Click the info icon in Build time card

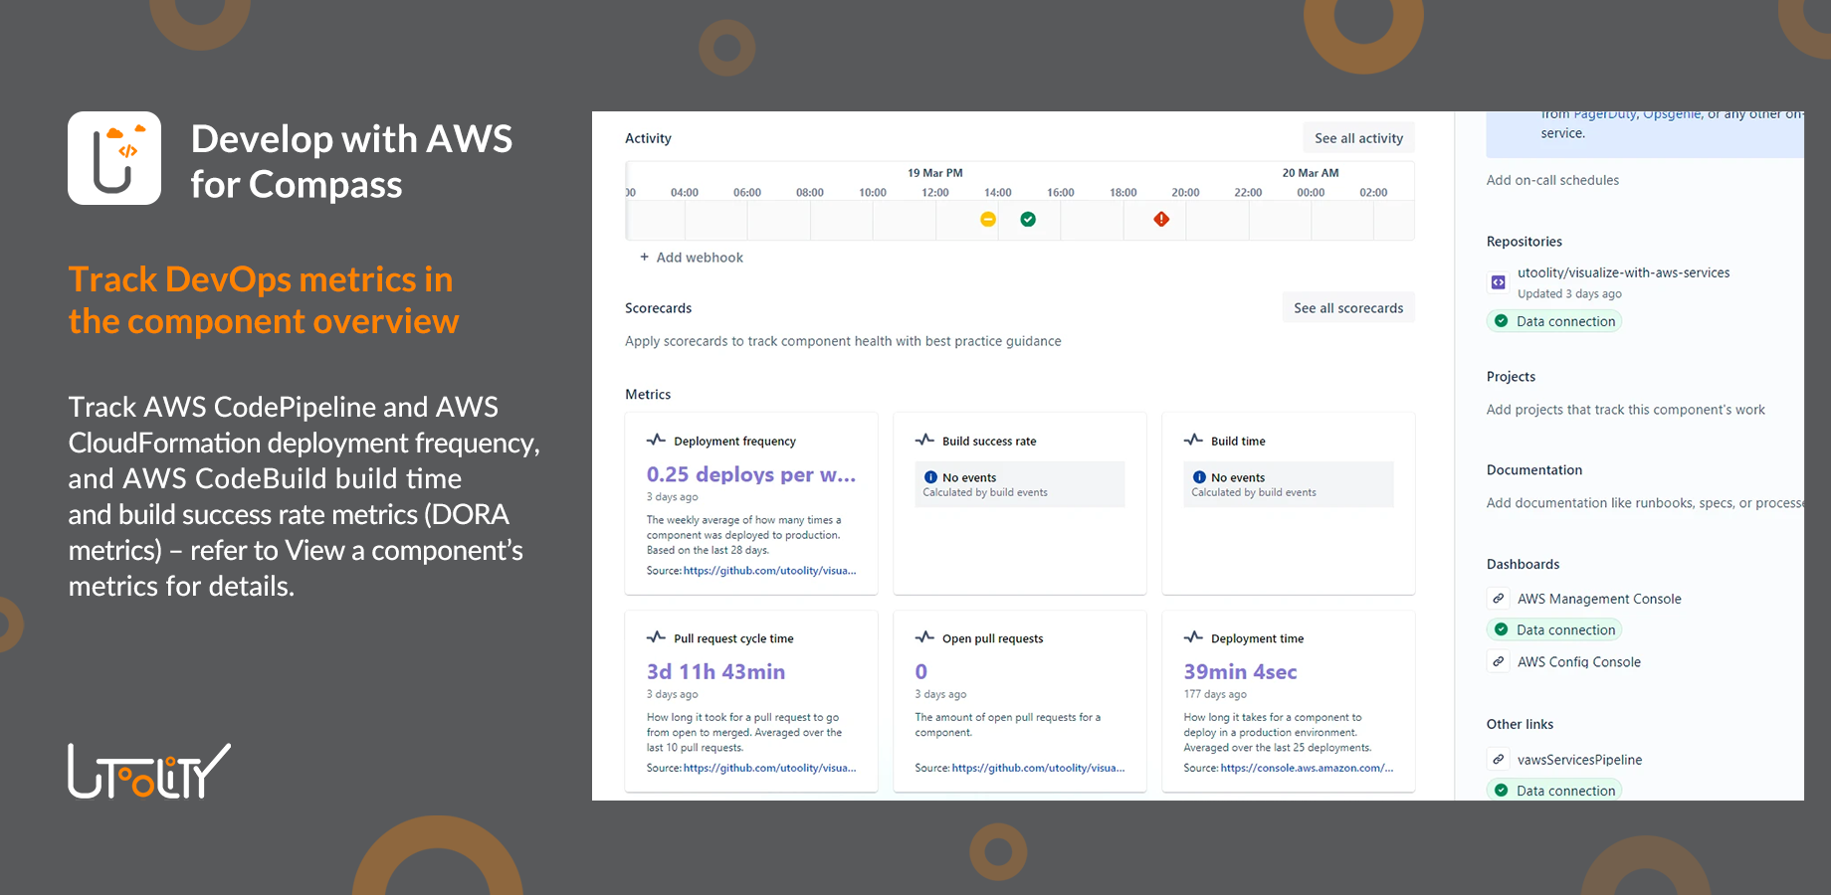pos(1199,477)
